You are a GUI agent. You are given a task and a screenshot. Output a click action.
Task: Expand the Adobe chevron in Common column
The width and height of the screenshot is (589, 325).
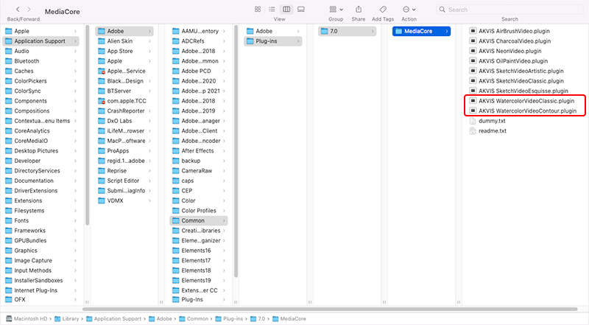(298, 31)
